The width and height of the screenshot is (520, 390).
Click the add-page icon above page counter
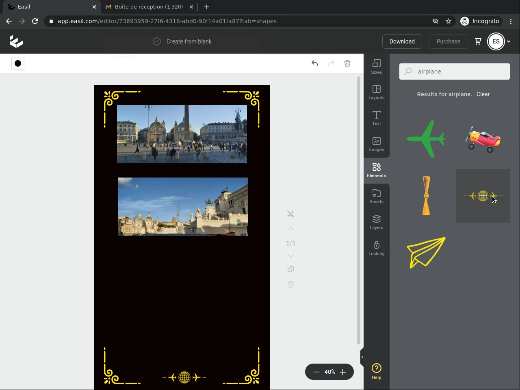pos(291,214)
